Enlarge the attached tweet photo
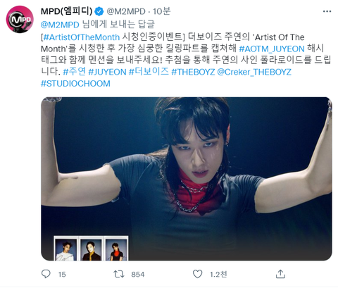 coord(187,179)
